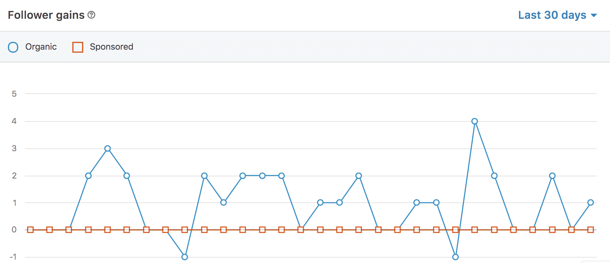Click the help icon beside Follower gains
This screenshot has height=263, width=610.
coord(91,15)
